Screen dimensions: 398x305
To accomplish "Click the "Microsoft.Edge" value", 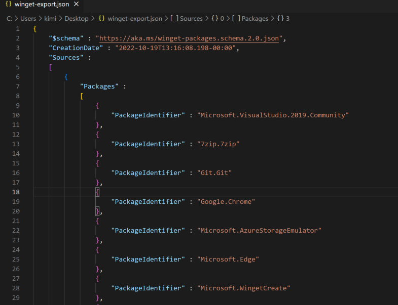I will click(228, 259).
